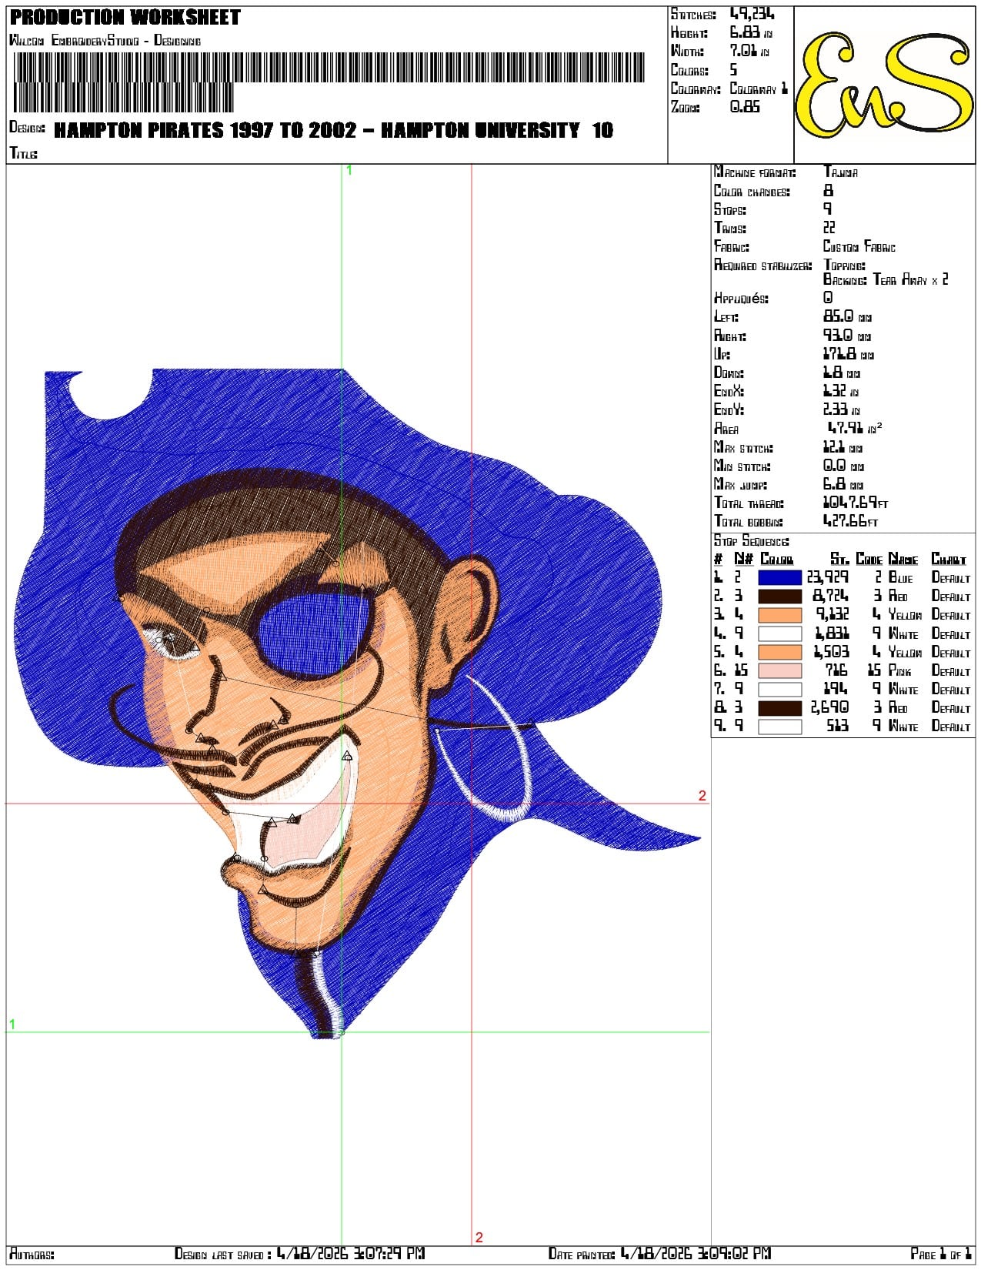The height and width of the screenshot is (1270, 981).
Task: Click the EndY value '2.33 in'
Action: click(x=843, y=409)
